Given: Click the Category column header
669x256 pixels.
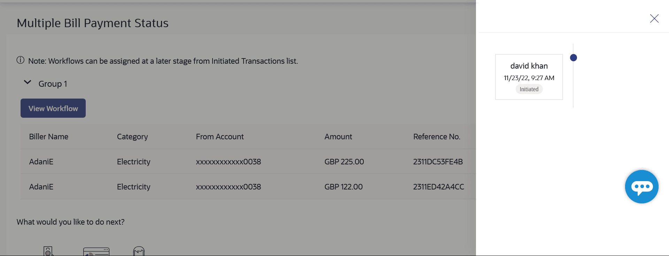Looking at the screenshot, I should tap(132, 137).
